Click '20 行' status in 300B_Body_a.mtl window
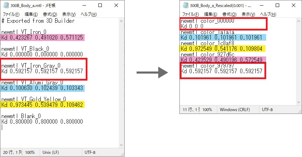 13,152
